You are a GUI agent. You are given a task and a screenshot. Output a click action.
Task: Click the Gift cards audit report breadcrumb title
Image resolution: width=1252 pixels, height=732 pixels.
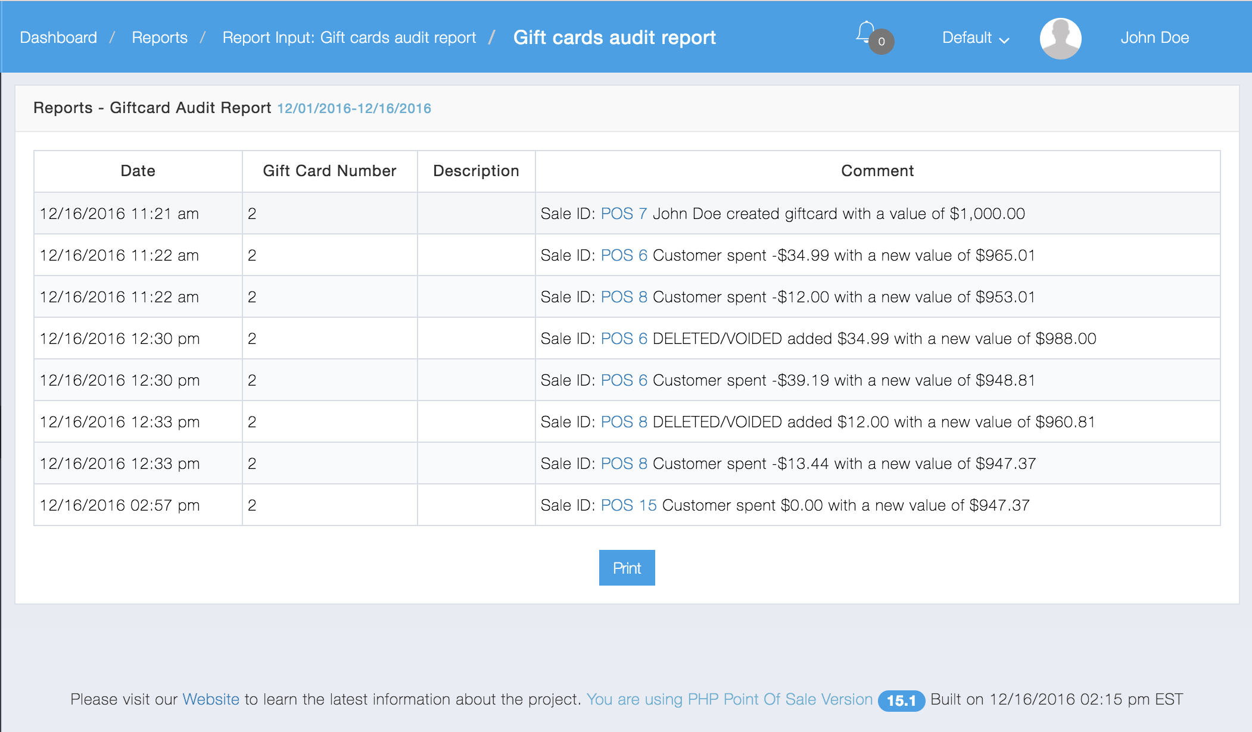pos(615,37)
